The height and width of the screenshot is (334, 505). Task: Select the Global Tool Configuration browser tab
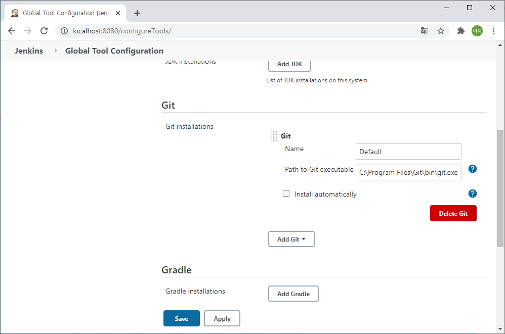click(x=66, y=13)
